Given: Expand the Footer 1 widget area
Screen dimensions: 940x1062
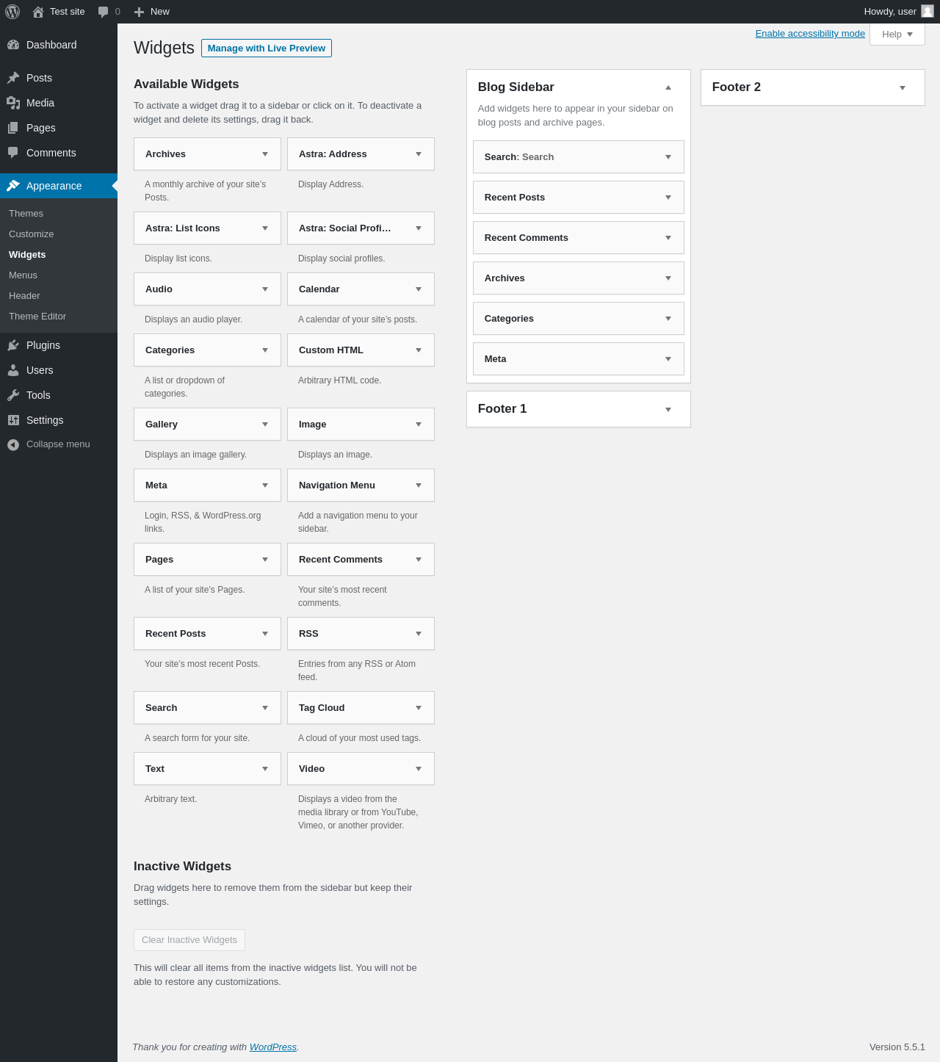Looking at the screenshot, I should point(668,410).
